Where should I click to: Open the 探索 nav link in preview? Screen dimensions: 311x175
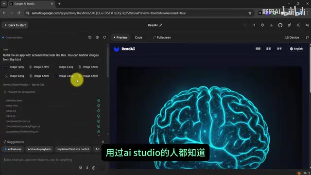pyautogui.click(x=258, y=49)
